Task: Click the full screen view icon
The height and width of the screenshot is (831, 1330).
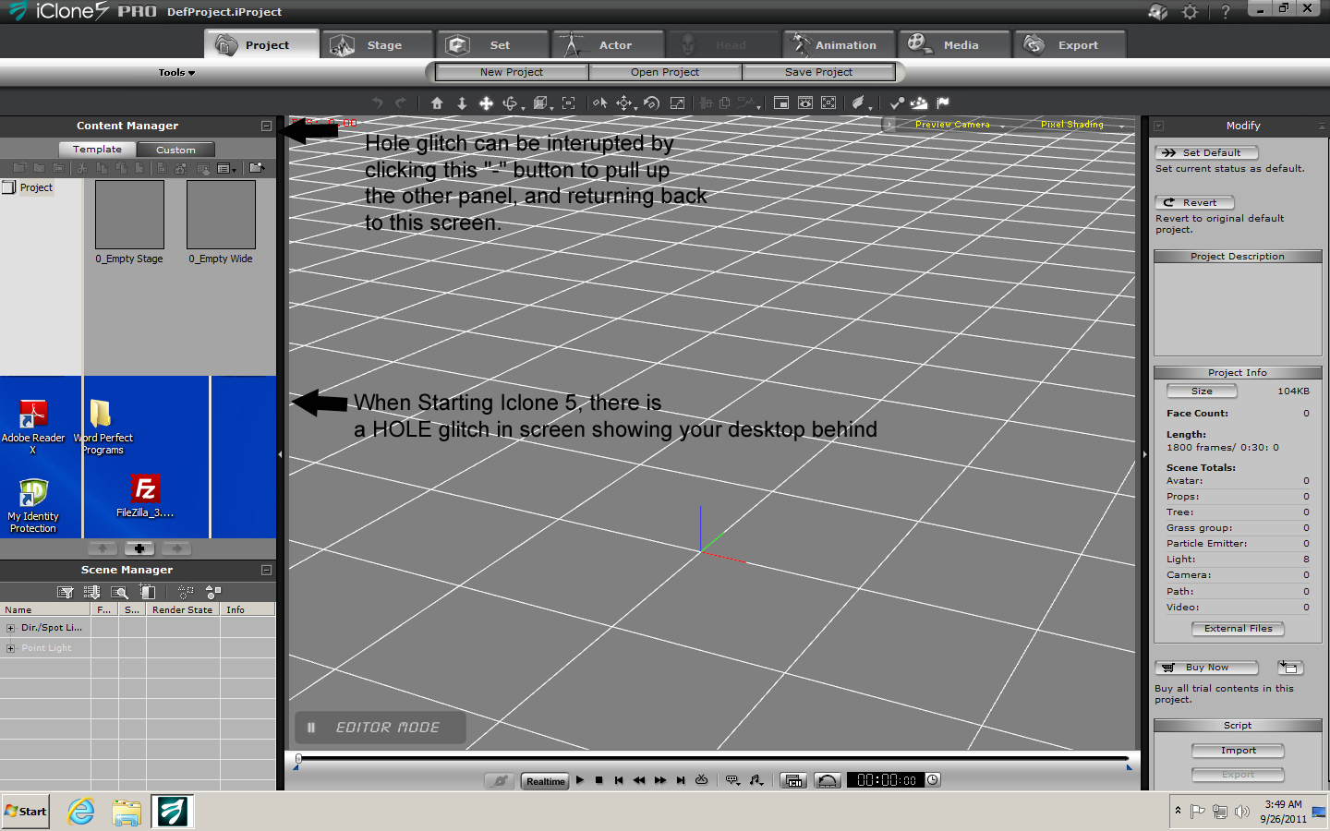Action: click(x=828, y=103)
